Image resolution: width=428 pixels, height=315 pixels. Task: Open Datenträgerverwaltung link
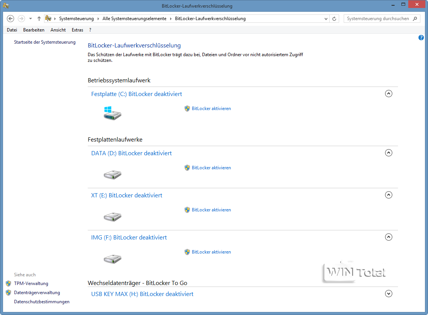[x=37, y=293]
